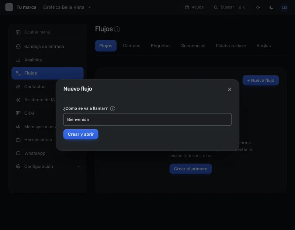Select the Flujos sidebar icon
Viewport: 295px width, 230px height.
point(18,73)
